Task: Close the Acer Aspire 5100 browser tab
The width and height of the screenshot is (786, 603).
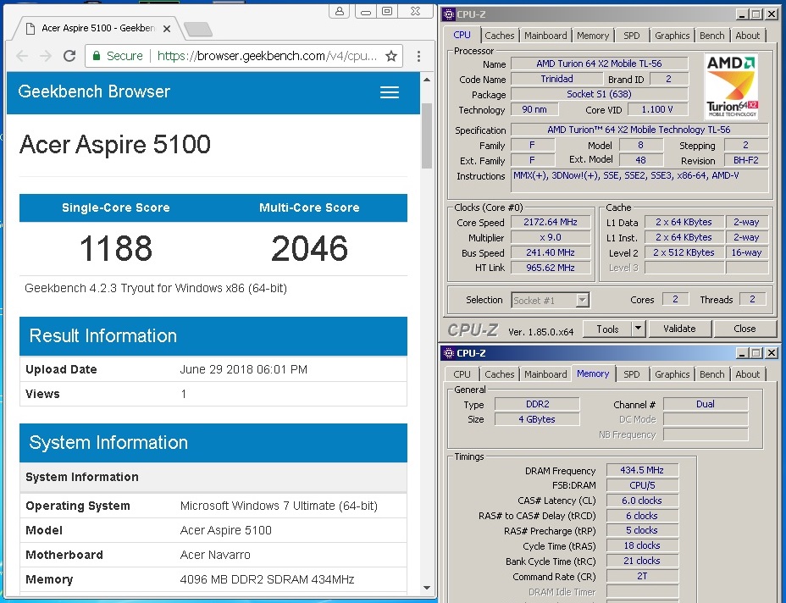Action: point(167,29)
